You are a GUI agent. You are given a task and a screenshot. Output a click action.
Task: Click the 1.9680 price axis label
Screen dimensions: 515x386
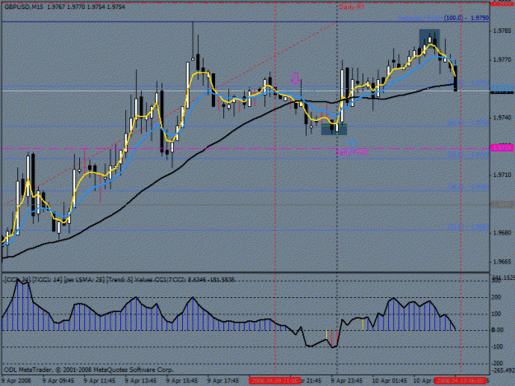tap(502, 233)
